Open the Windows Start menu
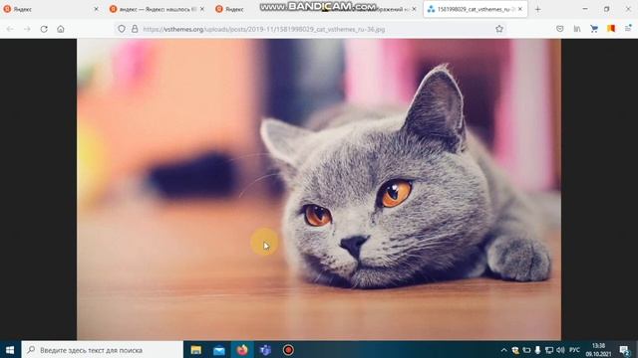This screenshot has width=638, height=358. pyautogui.click(x=10, y=350)
